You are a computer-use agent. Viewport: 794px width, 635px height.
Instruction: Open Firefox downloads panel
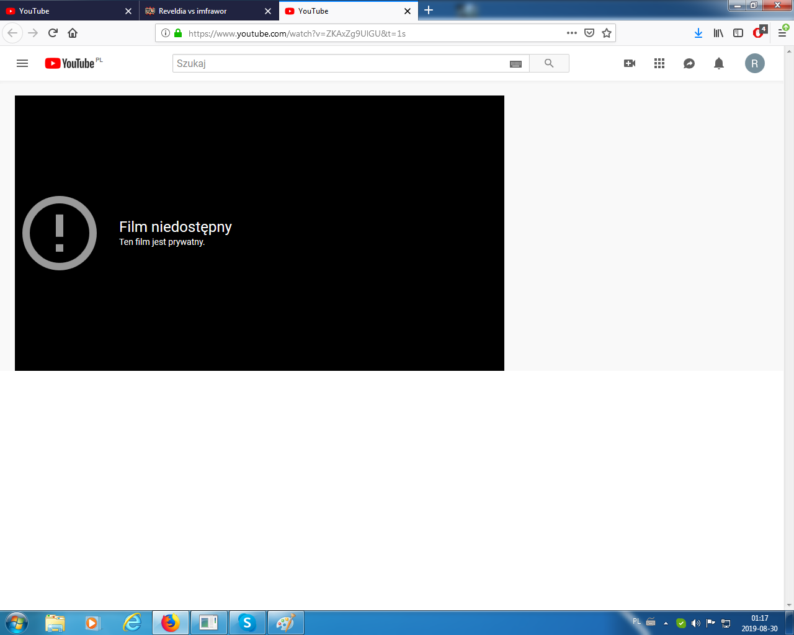tap(698, 33)
